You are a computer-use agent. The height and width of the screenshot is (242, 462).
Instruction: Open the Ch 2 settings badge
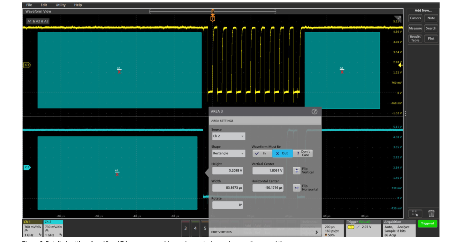(x=53, y=228)
